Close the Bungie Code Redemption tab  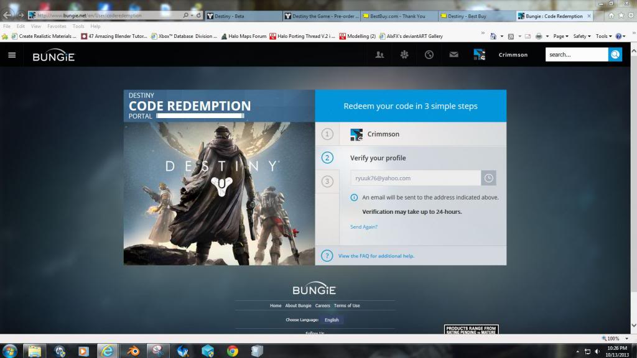(589, 16)
